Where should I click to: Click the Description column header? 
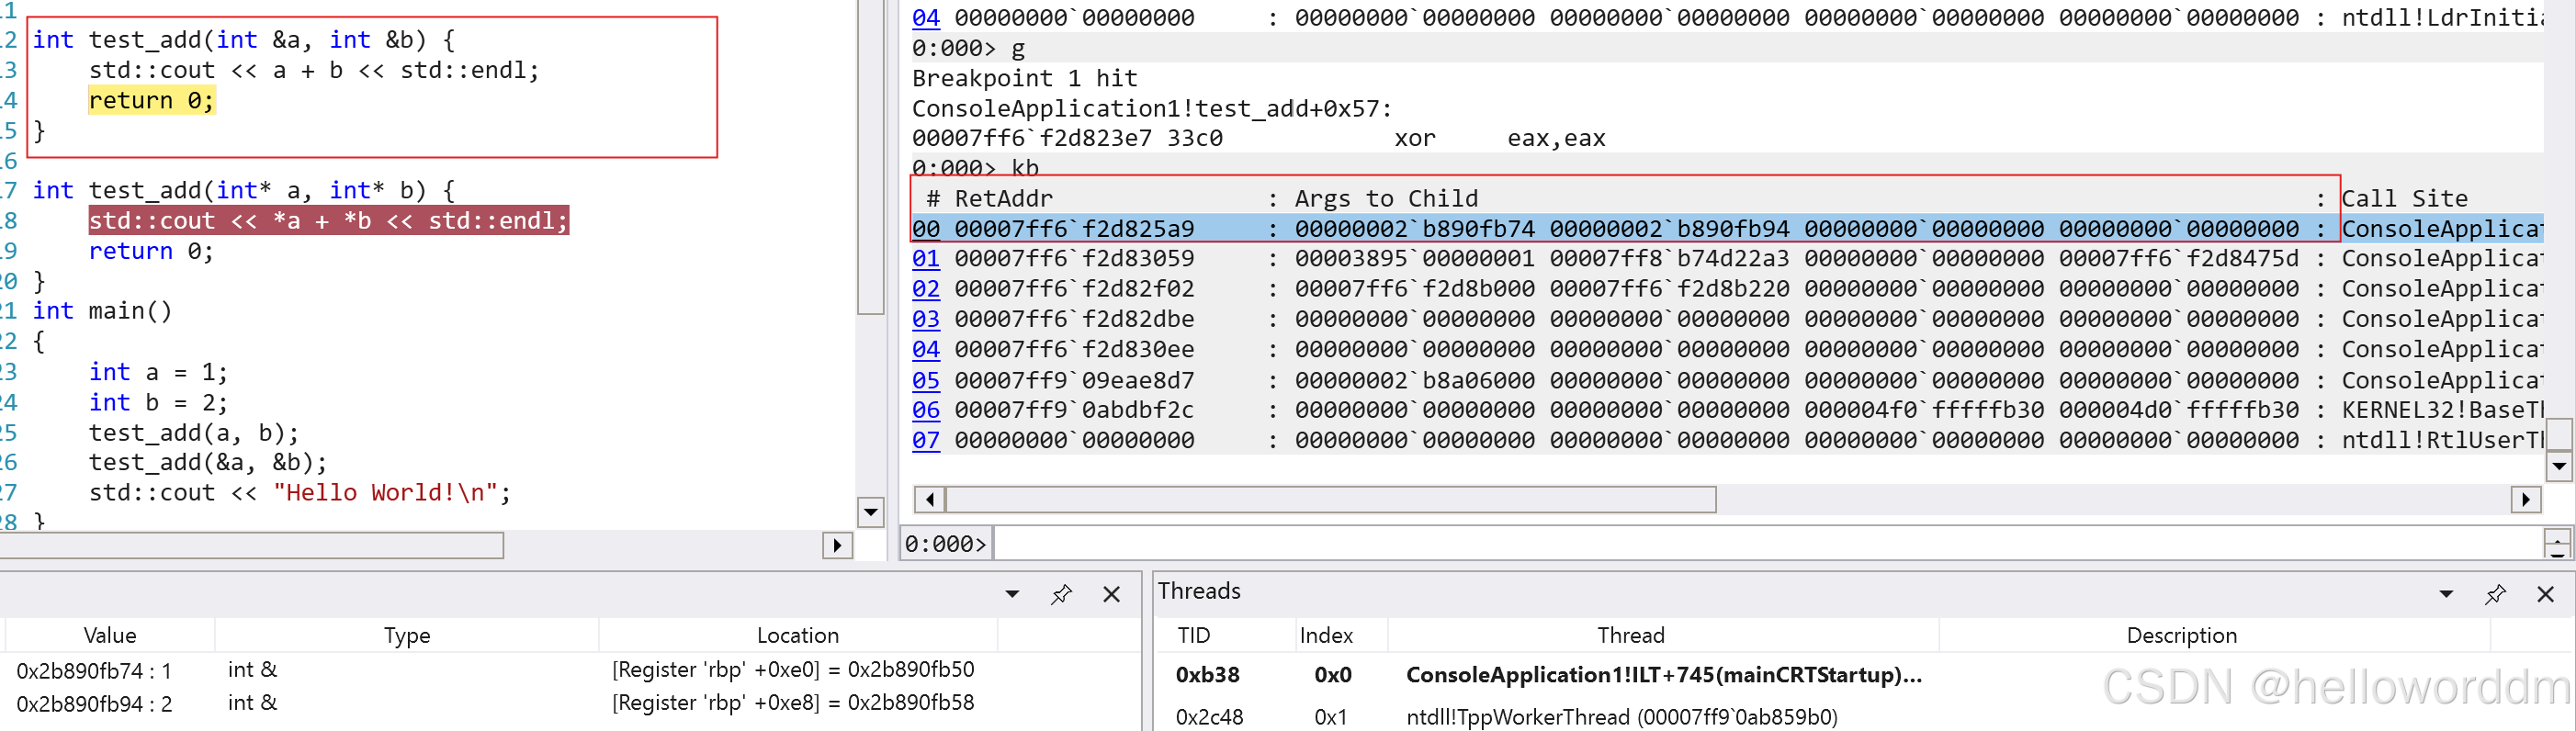tap(2181, 635)
